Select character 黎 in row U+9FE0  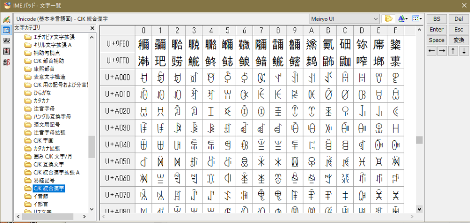pos(395,44)
